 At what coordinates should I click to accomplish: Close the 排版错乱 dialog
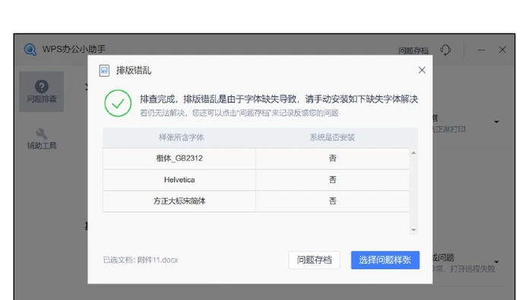(x=422, y=70)
